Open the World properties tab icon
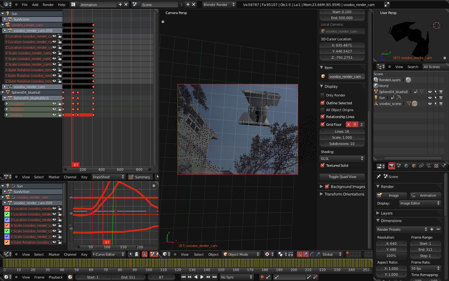 pyautogui.click(x=406, y=166)
